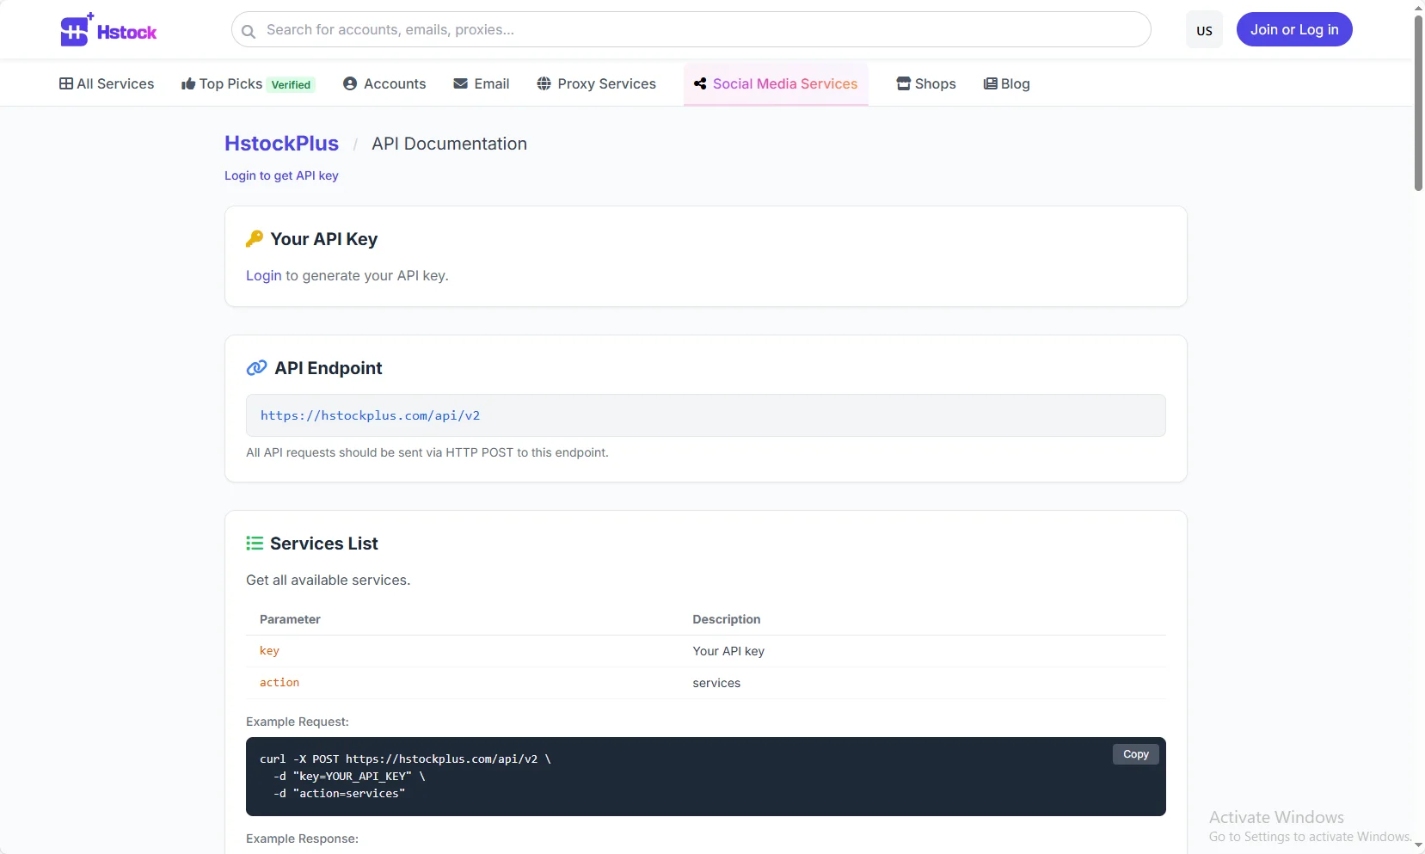
Task: Click Login link in Your API Key card
Action: [263, 275]
